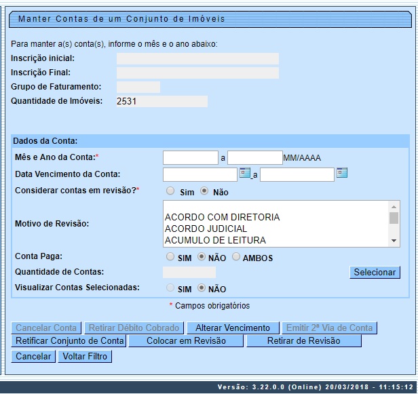Click the Selecionar button

click(x=375, y=272)
